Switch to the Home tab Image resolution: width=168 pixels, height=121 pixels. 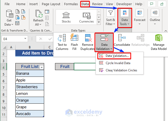coord(21,4)
